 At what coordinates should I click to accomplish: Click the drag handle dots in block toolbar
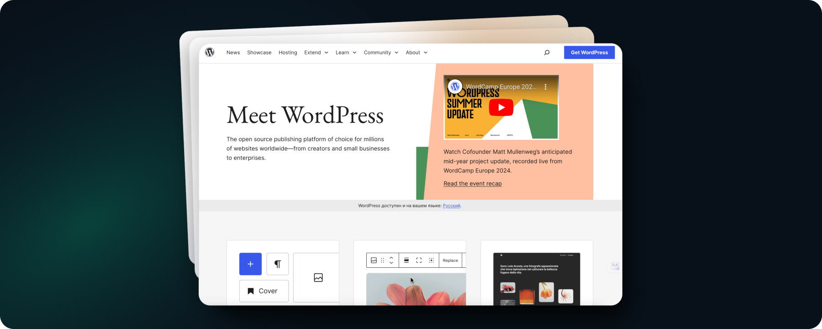[x=383, y=260]
